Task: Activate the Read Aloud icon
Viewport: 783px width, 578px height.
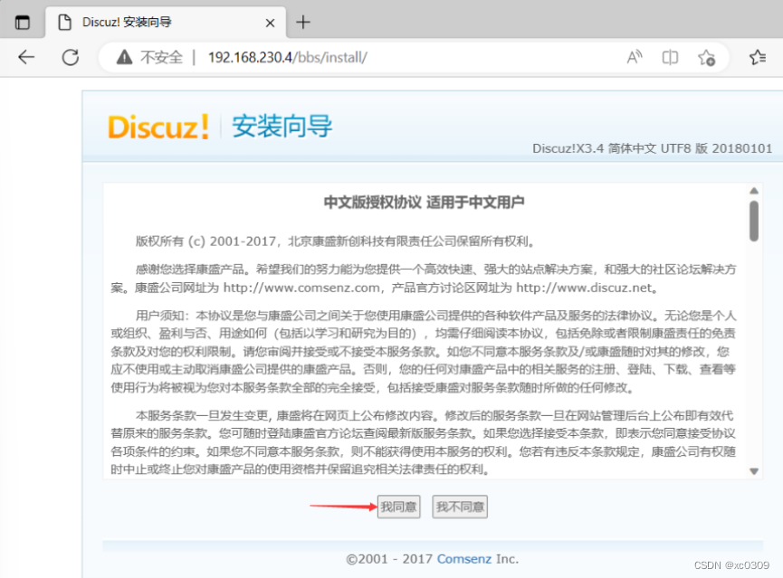Action: pyautogui.click(x=635, y=57)
